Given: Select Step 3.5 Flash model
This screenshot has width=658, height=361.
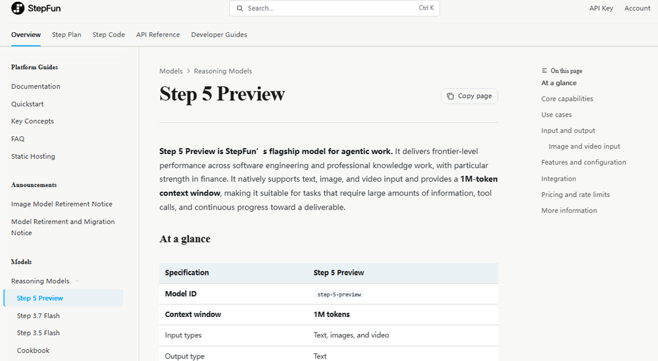Looking at the screenshot, I should click(38, 333).
